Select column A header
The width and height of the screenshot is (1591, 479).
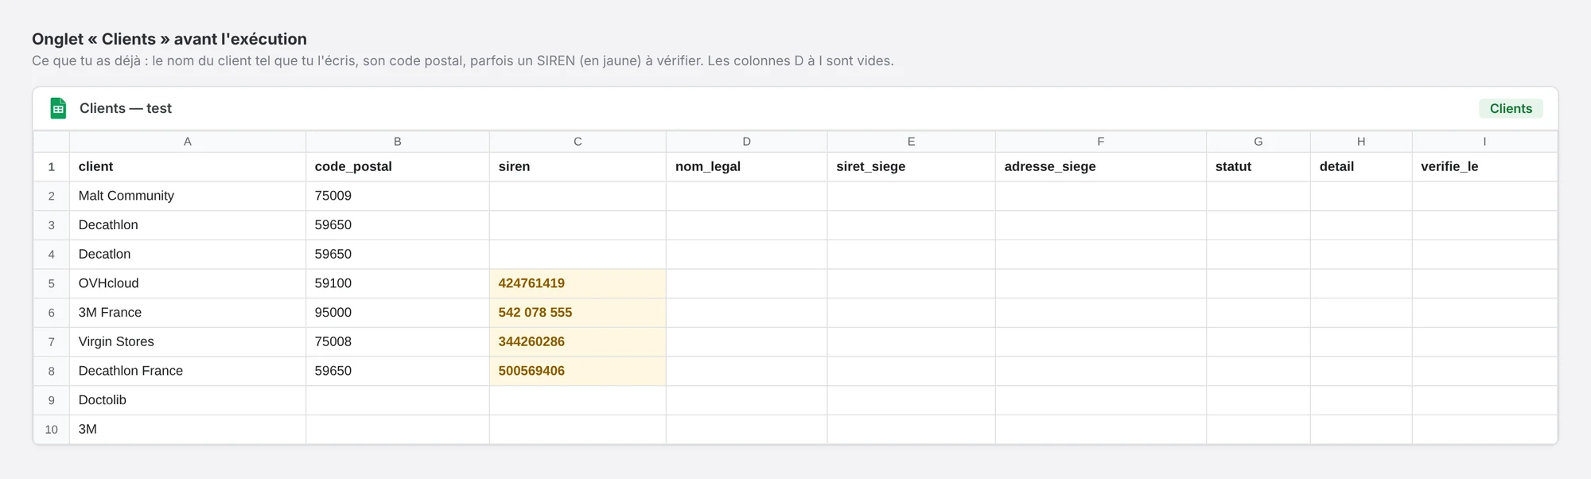pyautogui.click(x=188, y=142)
